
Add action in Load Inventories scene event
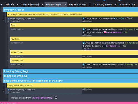point(87,89)
